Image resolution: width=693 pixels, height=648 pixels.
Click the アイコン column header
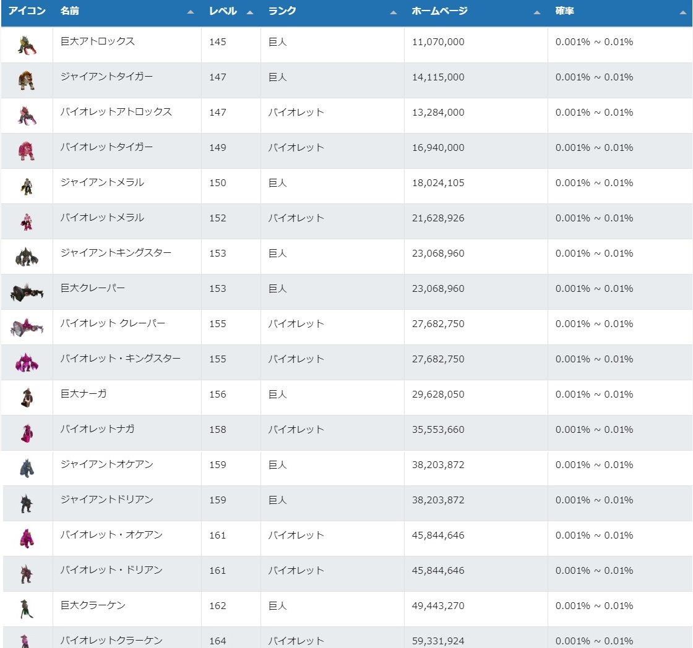click(27, 11)
